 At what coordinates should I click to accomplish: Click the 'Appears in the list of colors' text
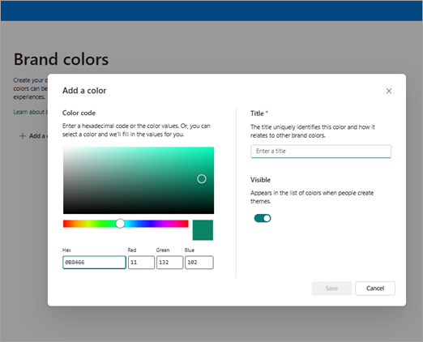[312, 197]
